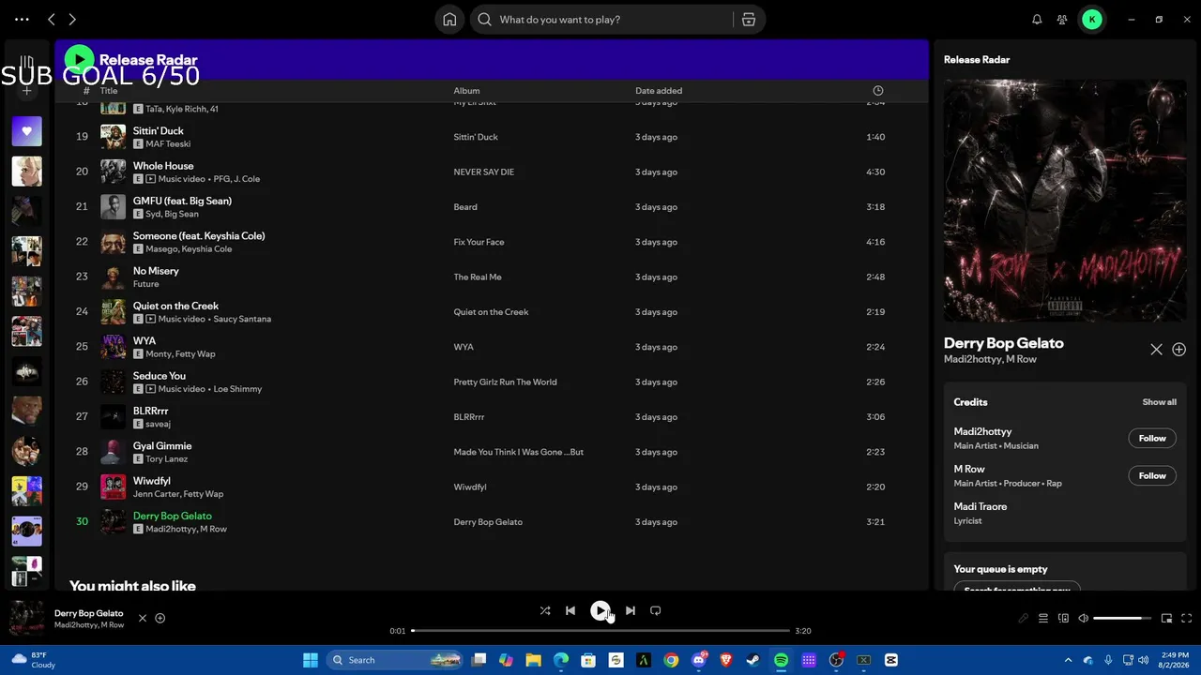Adjust the volume slider
Image resolution: width=1201 pixels, height=675 pixels.
(x=1123, y=619)
